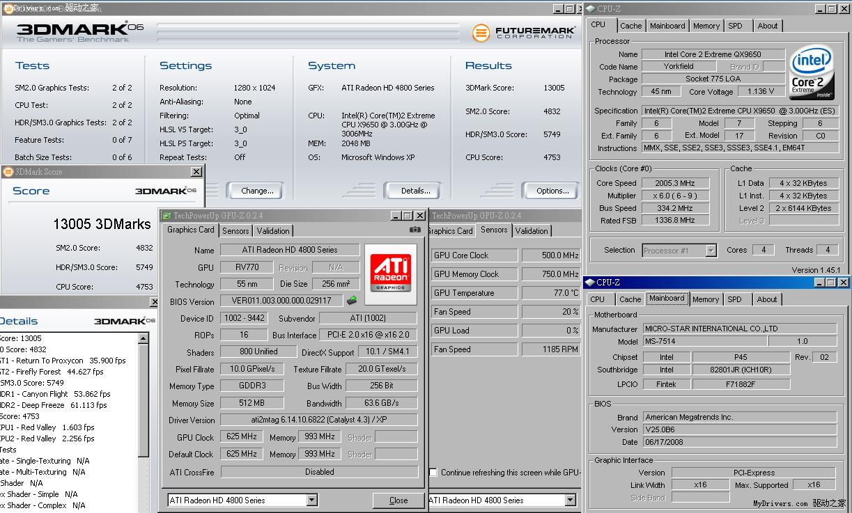
Task: Click the Futuremark logo icon
Action: [481, 32]
